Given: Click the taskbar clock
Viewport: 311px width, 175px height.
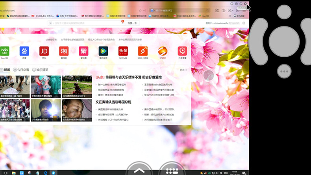Looking at the screenshot, I should 235,173.
